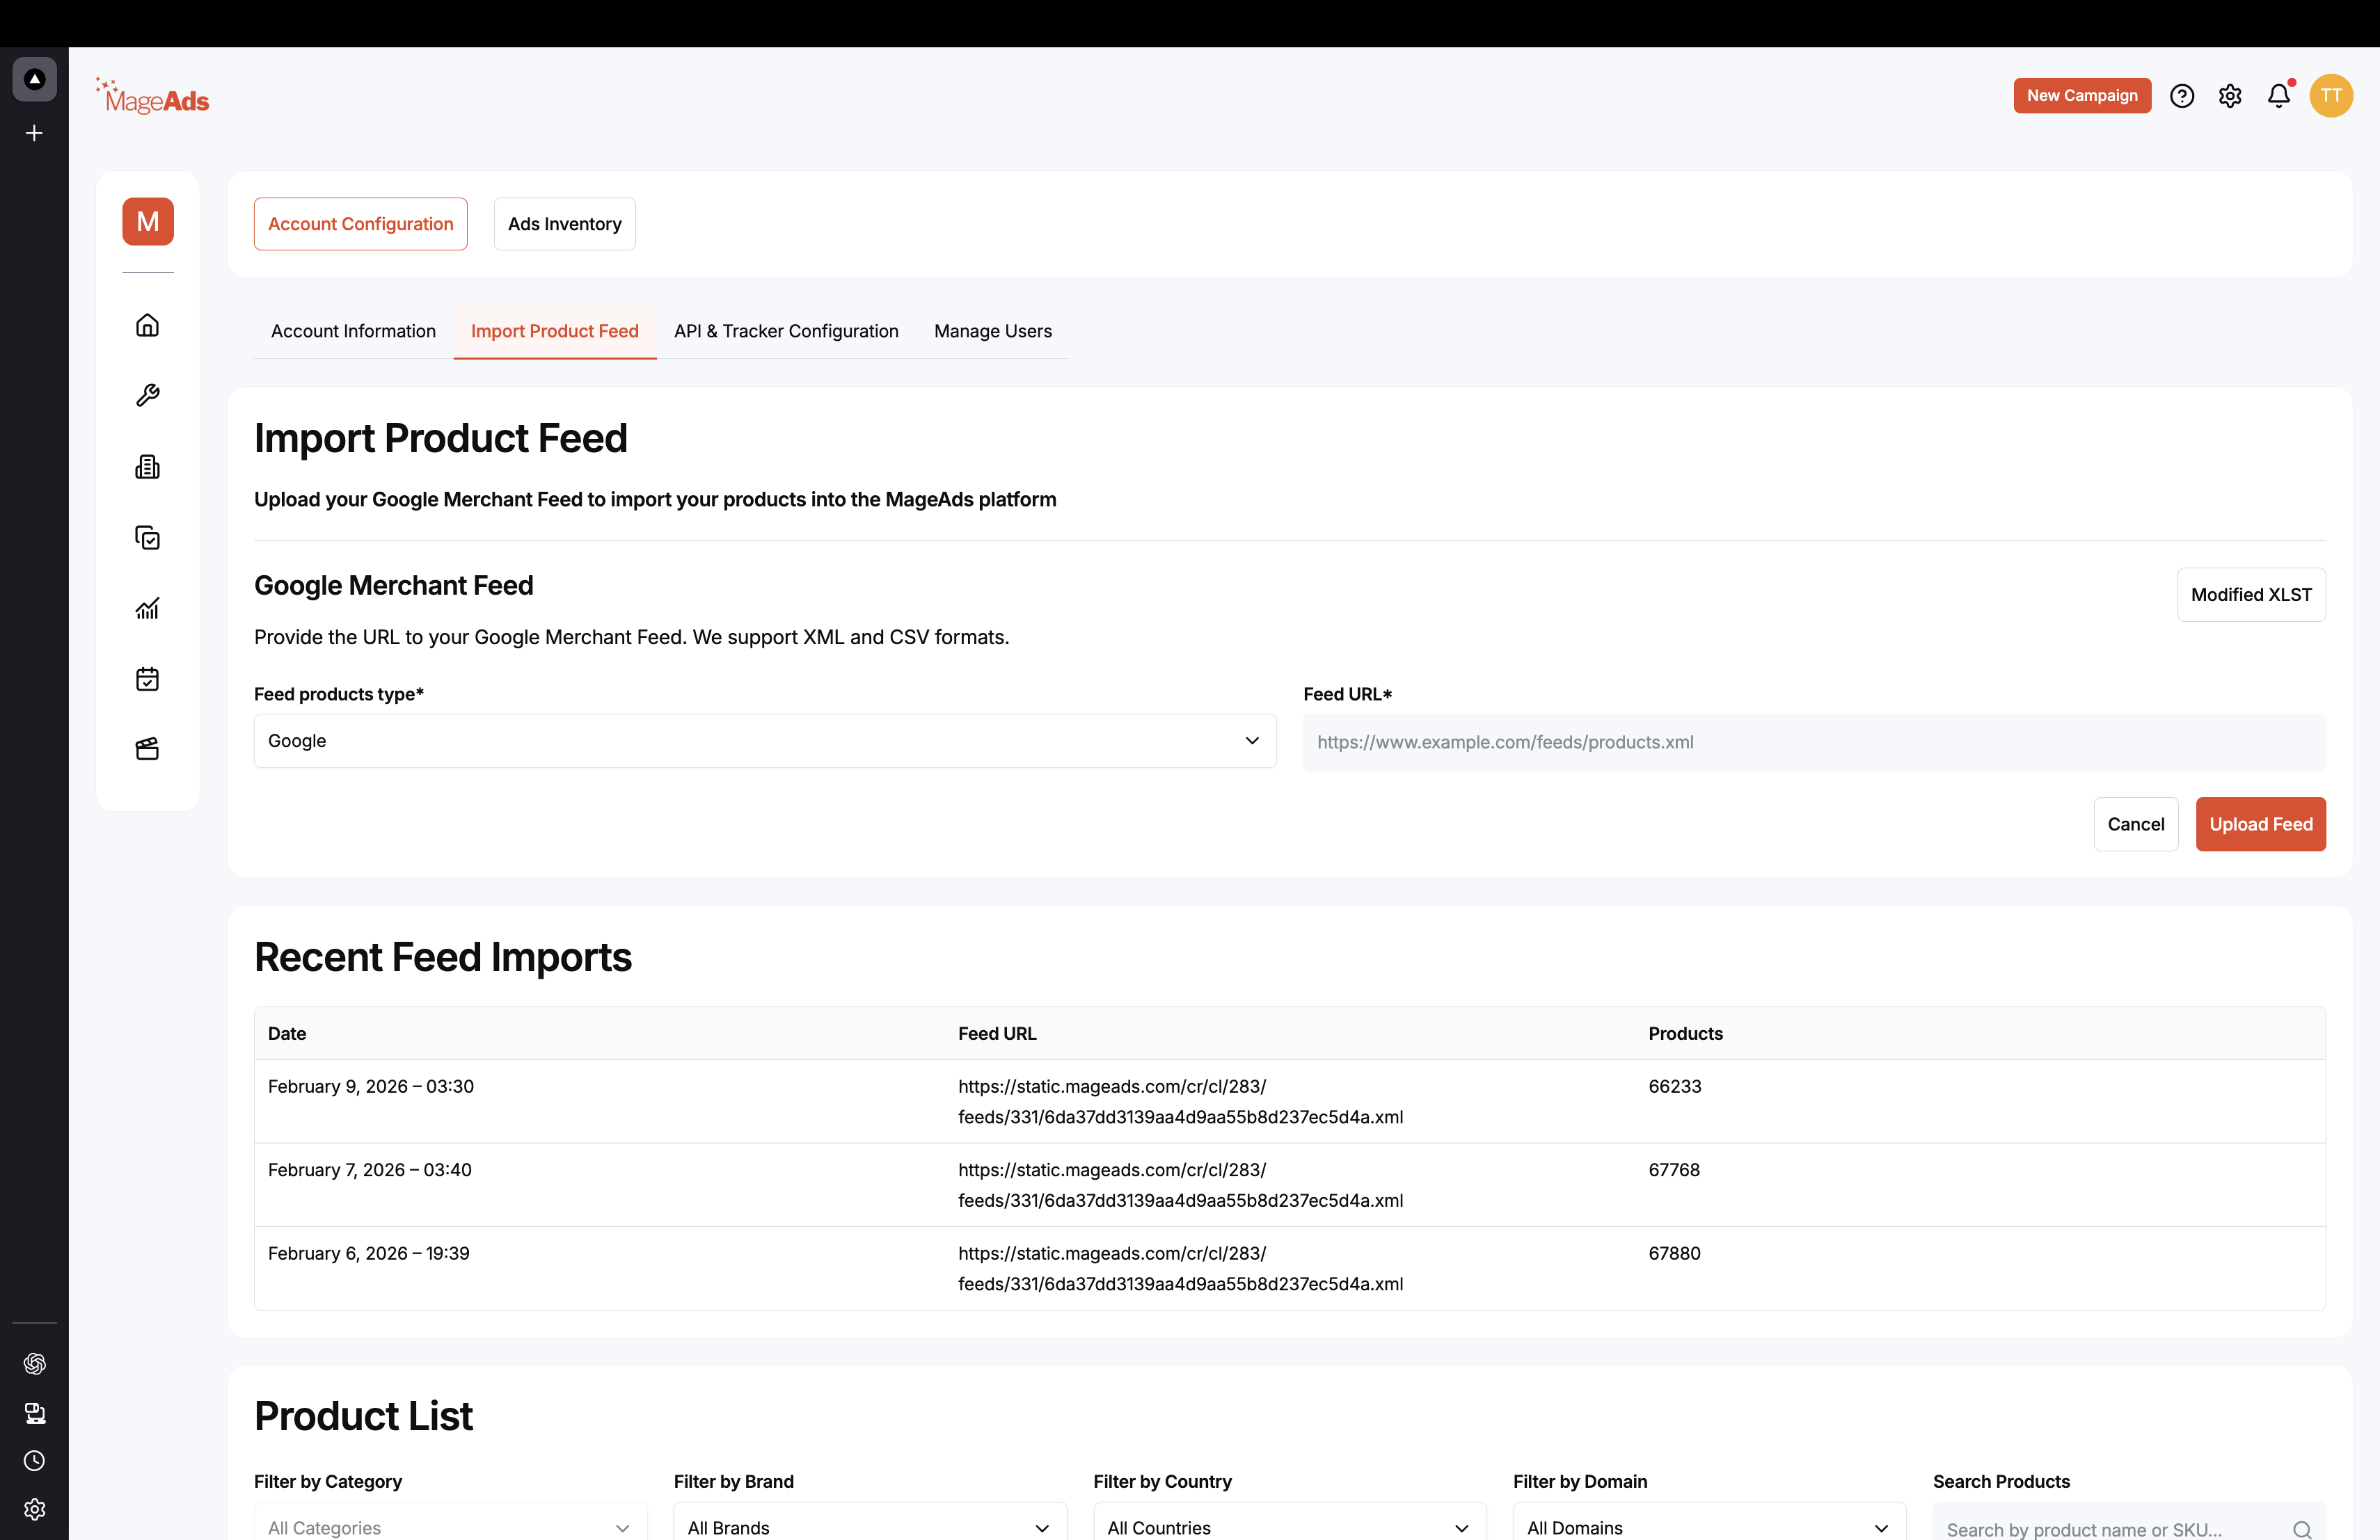2380x1540 pixels.
Task: Open the building sidebar icon
Action: 147,467
